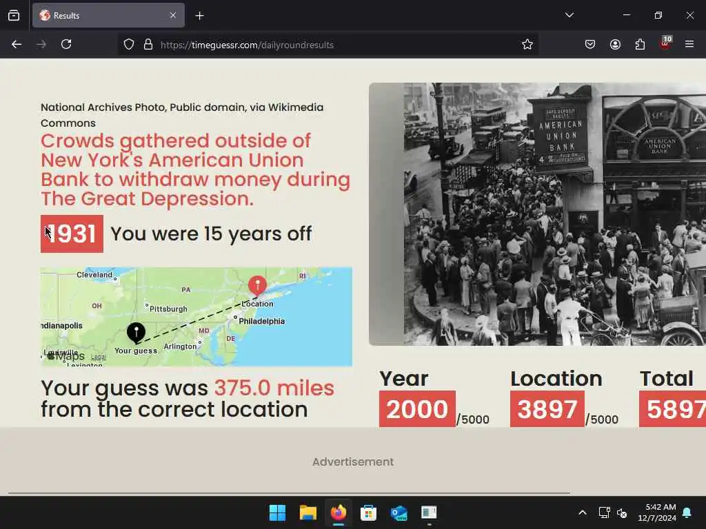Open a new tab with plus button
706x529 pixels.
click(x=199, y=16)
